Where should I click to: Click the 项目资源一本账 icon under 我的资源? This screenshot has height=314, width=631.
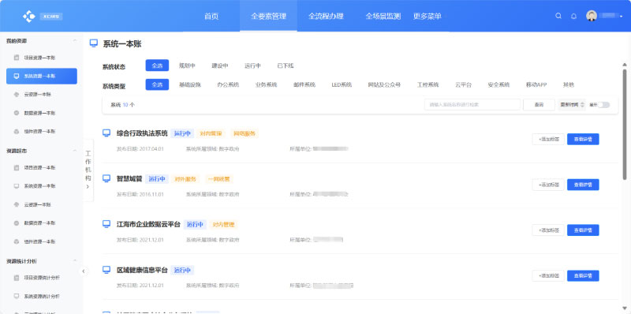pos(17,58)
